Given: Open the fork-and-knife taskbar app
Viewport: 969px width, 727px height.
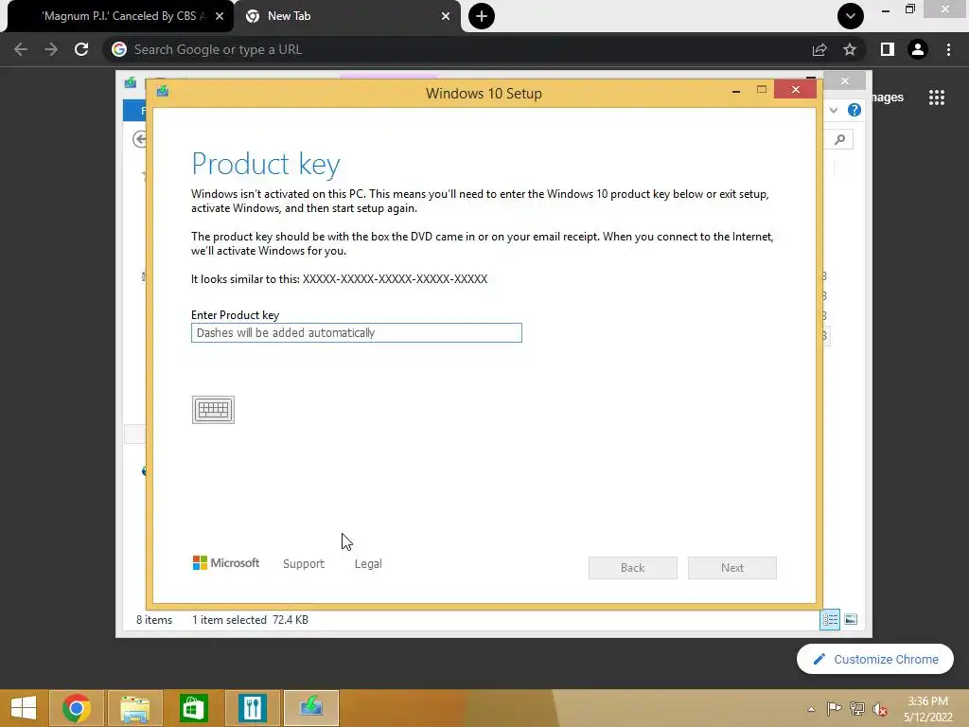Looking at the screenshot, I should click(252, 708).
